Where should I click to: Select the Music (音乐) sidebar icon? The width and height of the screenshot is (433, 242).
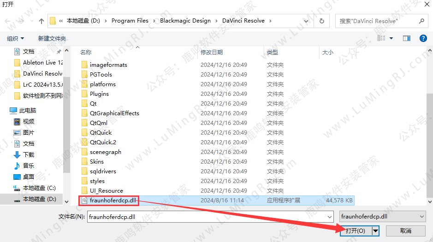pyautogui.click(x=17, y=165)
